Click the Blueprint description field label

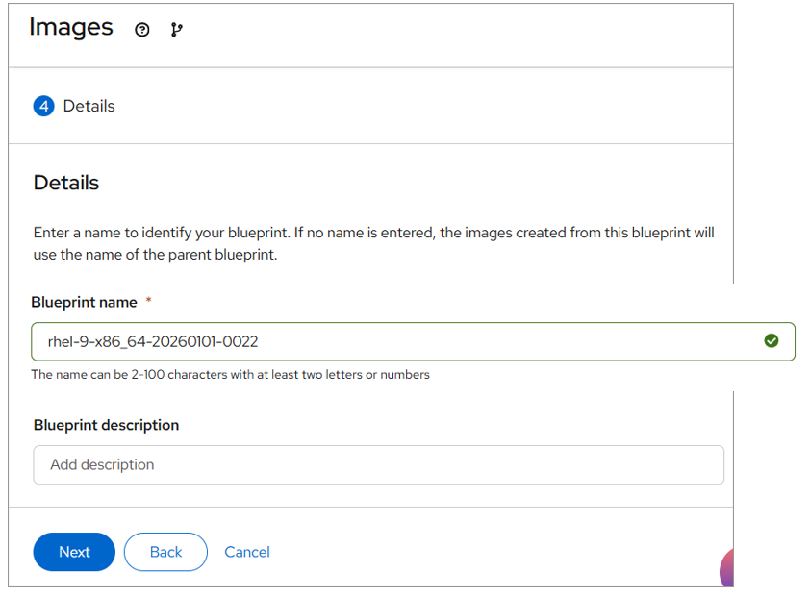pos(106,425)
